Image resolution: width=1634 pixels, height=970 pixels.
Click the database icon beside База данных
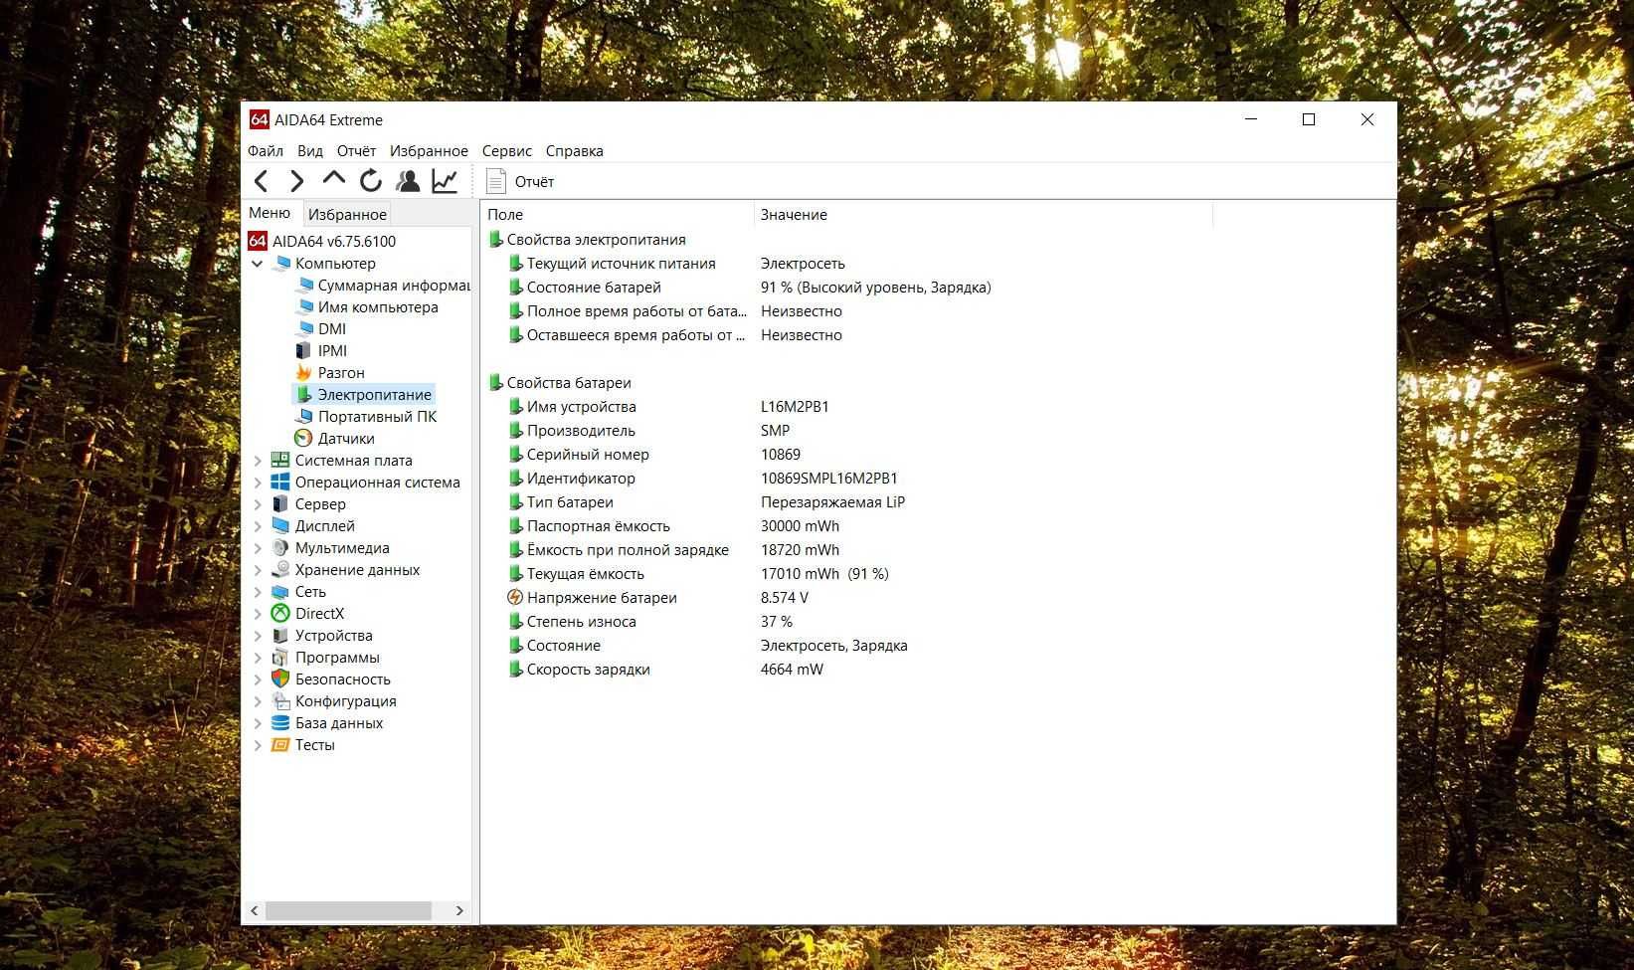(x=280, y=722)
